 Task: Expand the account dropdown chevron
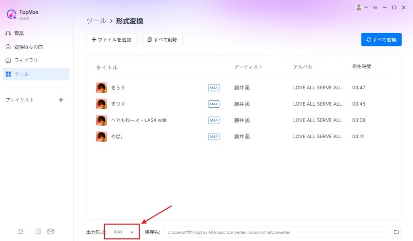366,8
